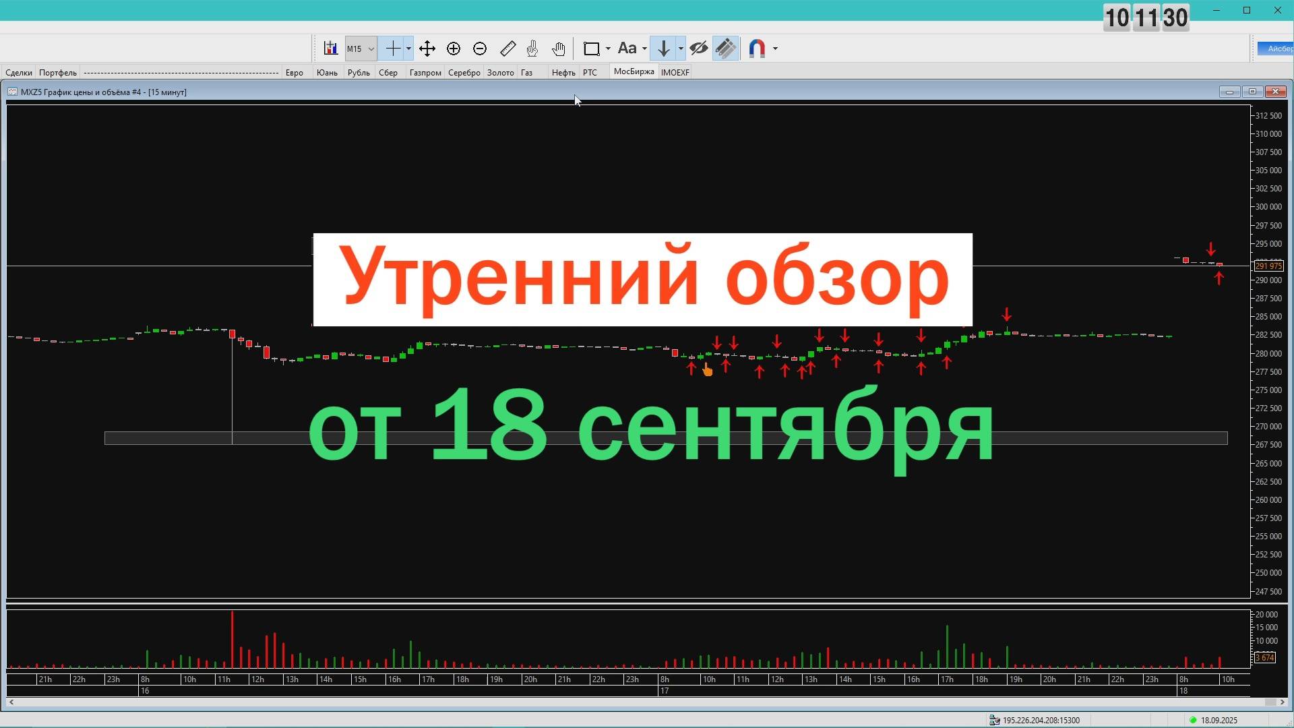This screenshot has height=728, width=1294.
Task: Expand the cursor tool dropdown arrow
Action: click(408, 48)
